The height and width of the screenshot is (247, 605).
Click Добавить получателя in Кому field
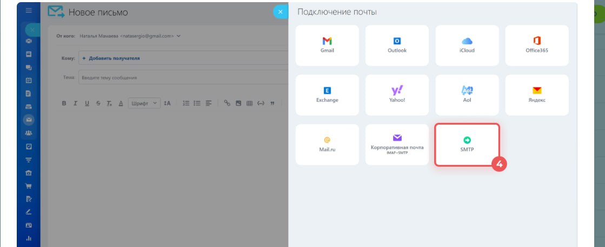point(111,58)
